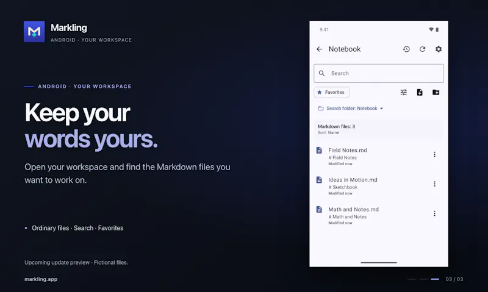This screenshot has width=488, height=292.
Task: Click the Android home gesture bar
Action: [x=379, y=263]
